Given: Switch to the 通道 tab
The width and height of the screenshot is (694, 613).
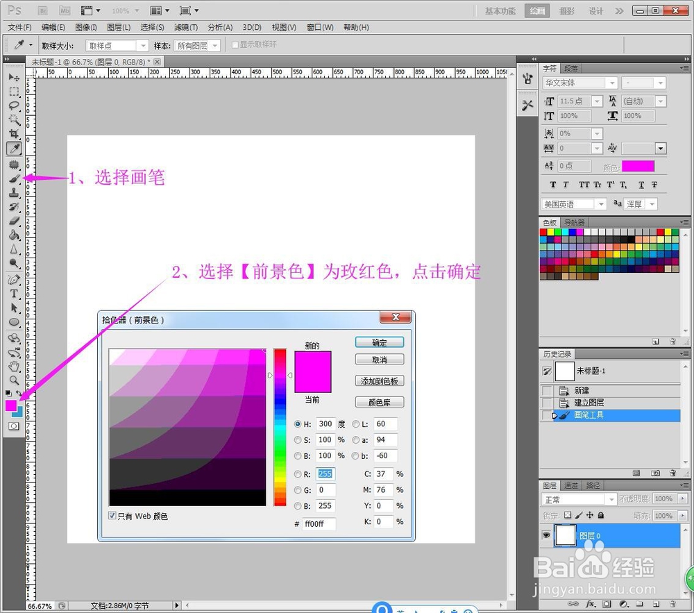Looking at the screenshot, I should coord(571,485).
